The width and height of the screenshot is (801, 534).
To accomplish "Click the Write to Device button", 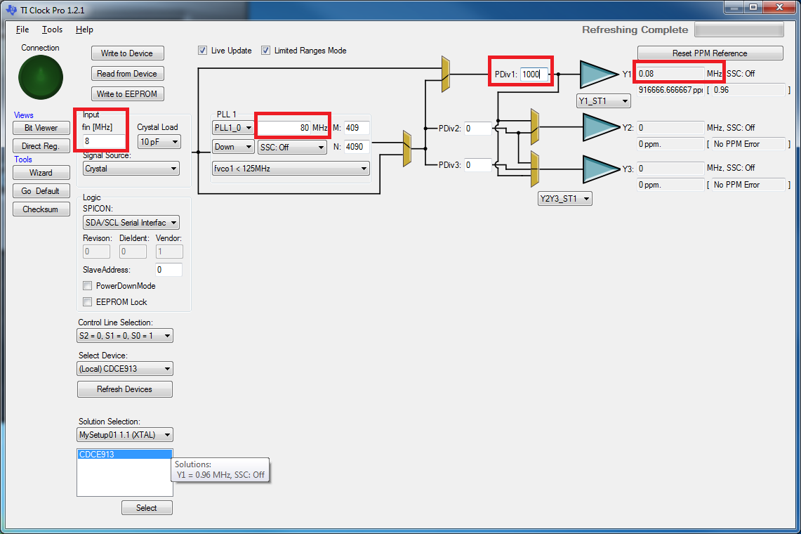I will click(128, 53).
